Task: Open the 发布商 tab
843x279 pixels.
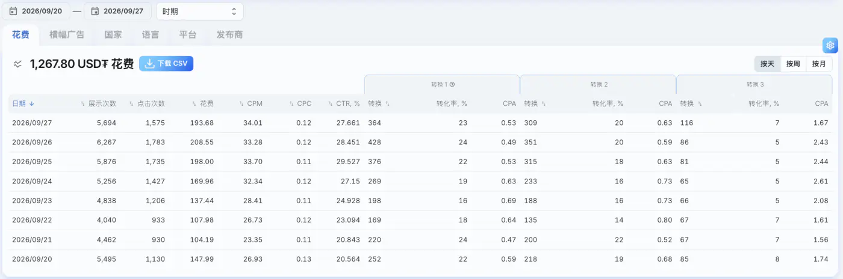Action: click(229, 35)
